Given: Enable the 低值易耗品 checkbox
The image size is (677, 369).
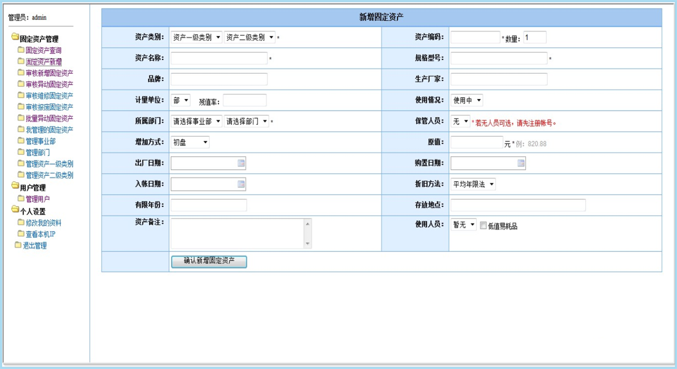Looking at the screenshot, I should 483,225.
